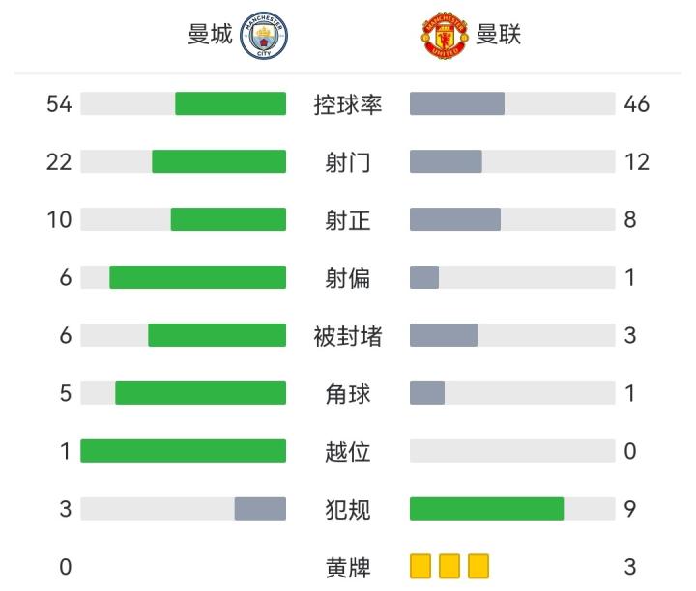Select the 曼联 team name
This screenshot has width=696, height=591.
point(499,36)
